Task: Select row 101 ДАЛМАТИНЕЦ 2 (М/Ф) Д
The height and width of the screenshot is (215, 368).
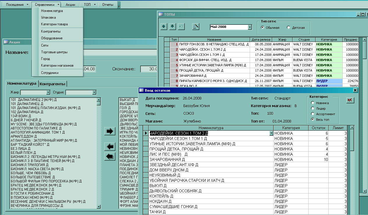Action: point(53,99)
